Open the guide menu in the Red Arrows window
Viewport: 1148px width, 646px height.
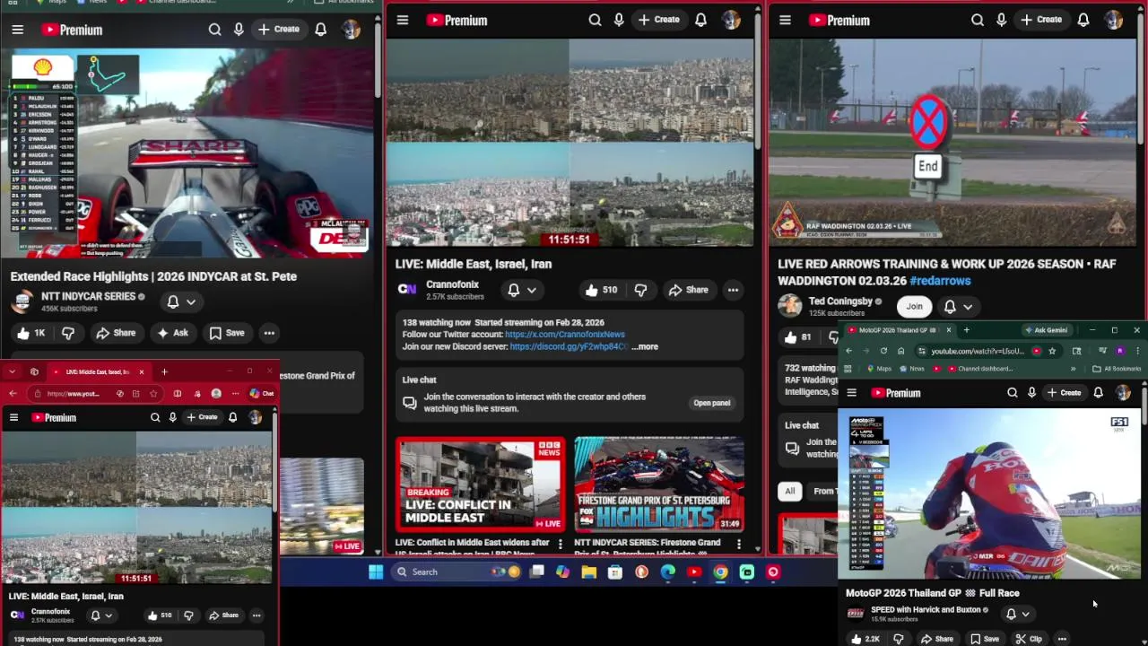[x=785, y=20]
